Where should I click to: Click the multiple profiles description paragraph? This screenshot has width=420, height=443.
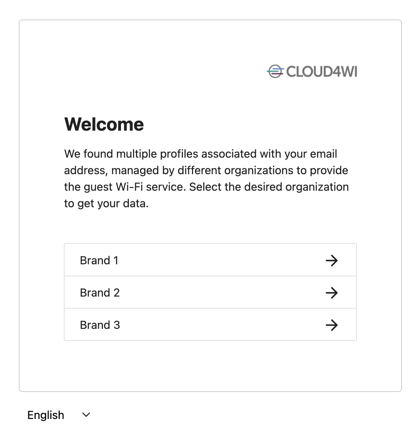[206, 179]
